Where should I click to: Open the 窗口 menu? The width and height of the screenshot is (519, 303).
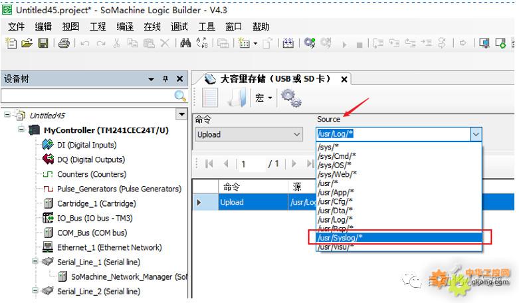click(233, 27)
